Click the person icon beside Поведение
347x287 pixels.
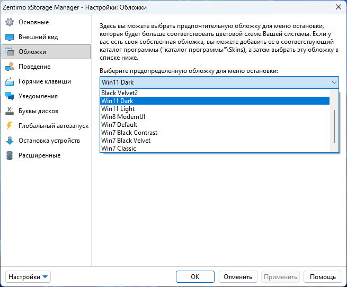9,67
